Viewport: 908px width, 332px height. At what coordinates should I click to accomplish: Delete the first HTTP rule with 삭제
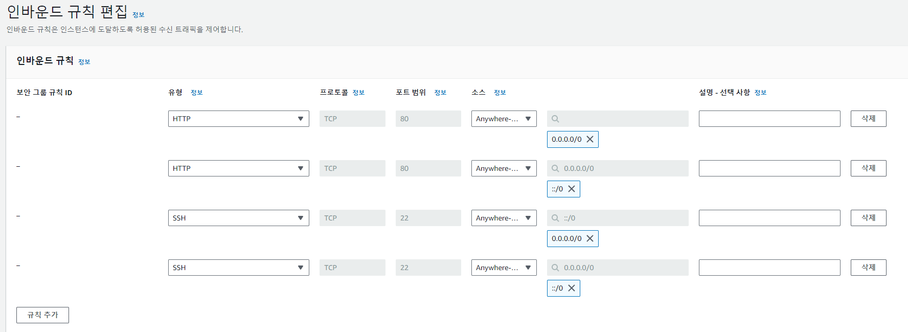point(869,119)
